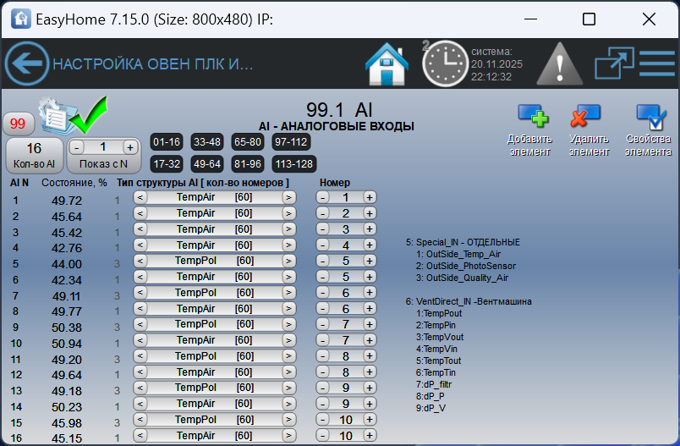
Task: Select the 49-64 range tab
Action: coord(208,163)
